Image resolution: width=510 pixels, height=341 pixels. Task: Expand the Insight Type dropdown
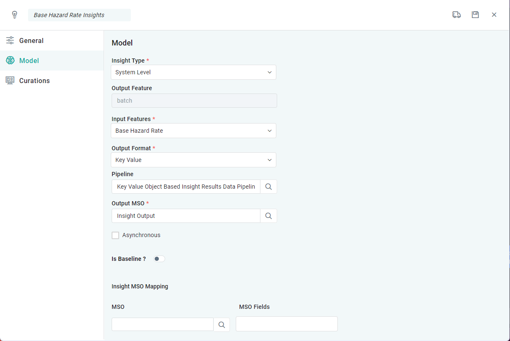pyautogui.click(x=193, y=72)
